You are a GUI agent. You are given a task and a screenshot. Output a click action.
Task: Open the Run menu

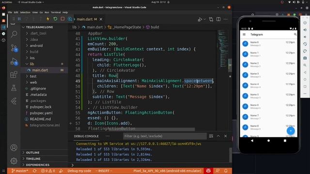[x=47, y=12]
